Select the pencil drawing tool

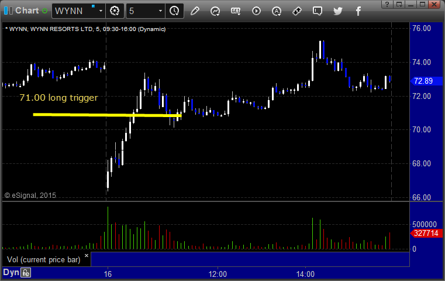(195, 11)
